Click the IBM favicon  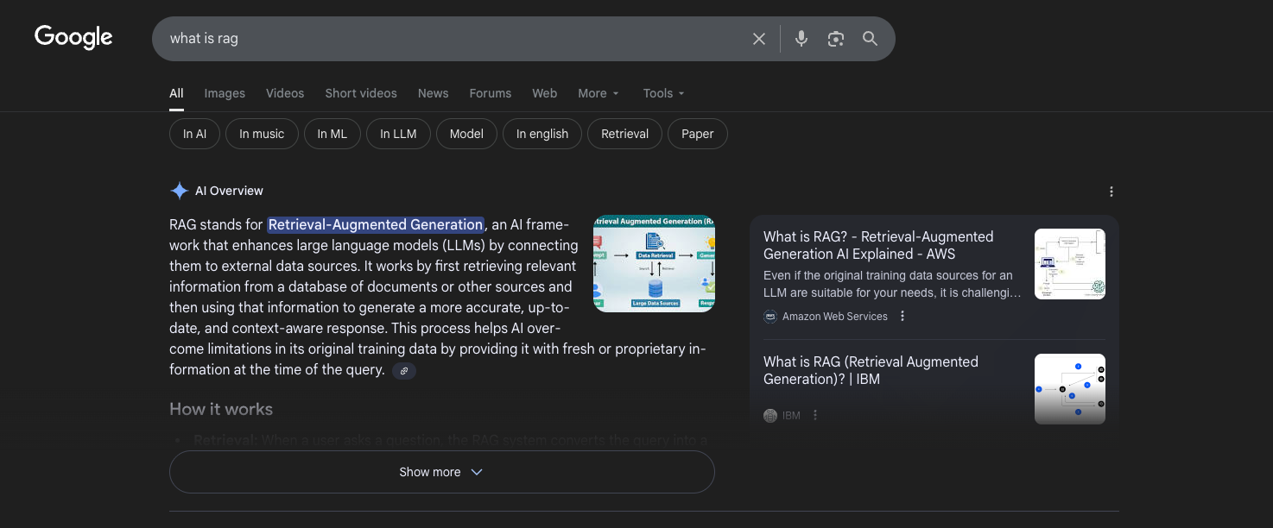tap(770, 416)
